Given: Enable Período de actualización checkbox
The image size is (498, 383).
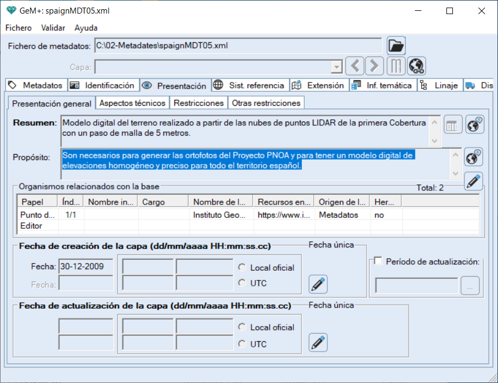Looking at the screenshot, I should (x=379, y=261).
